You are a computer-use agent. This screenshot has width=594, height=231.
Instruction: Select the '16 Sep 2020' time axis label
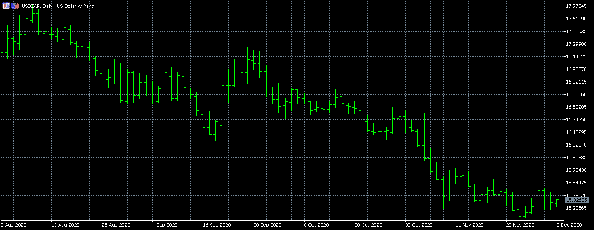[217, 225]
